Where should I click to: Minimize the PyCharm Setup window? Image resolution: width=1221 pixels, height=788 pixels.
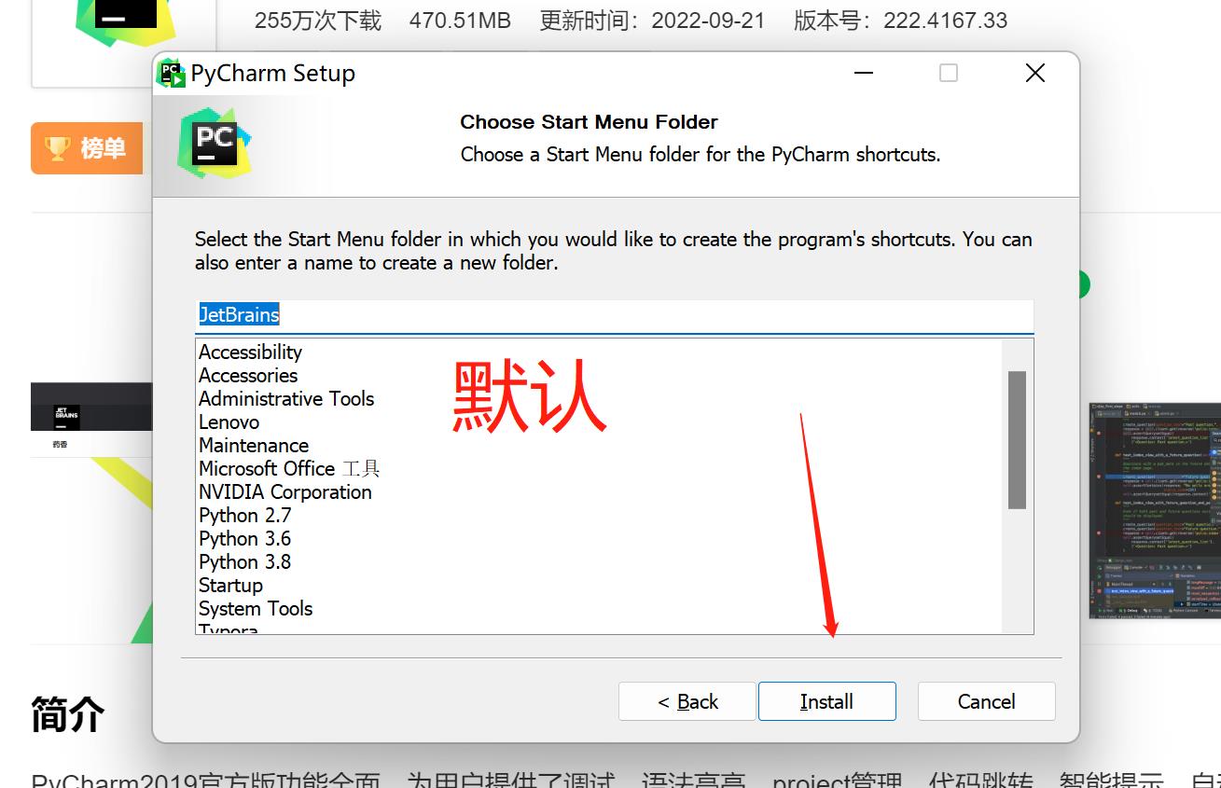coord(864,73)
